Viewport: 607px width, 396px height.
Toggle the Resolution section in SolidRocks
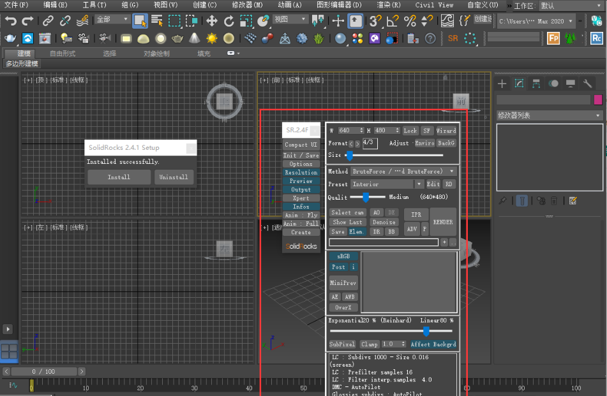coord(301,172)
